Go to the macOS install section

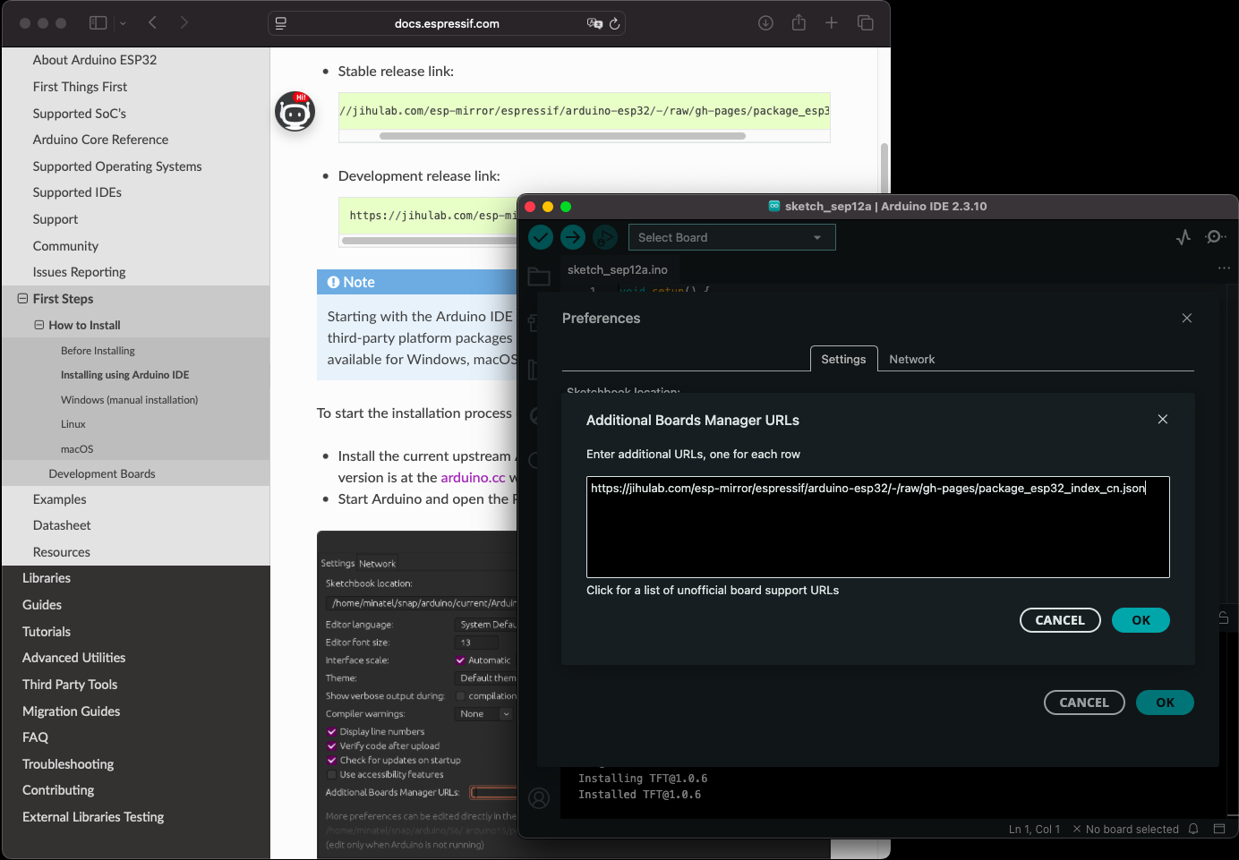(77, 449)
